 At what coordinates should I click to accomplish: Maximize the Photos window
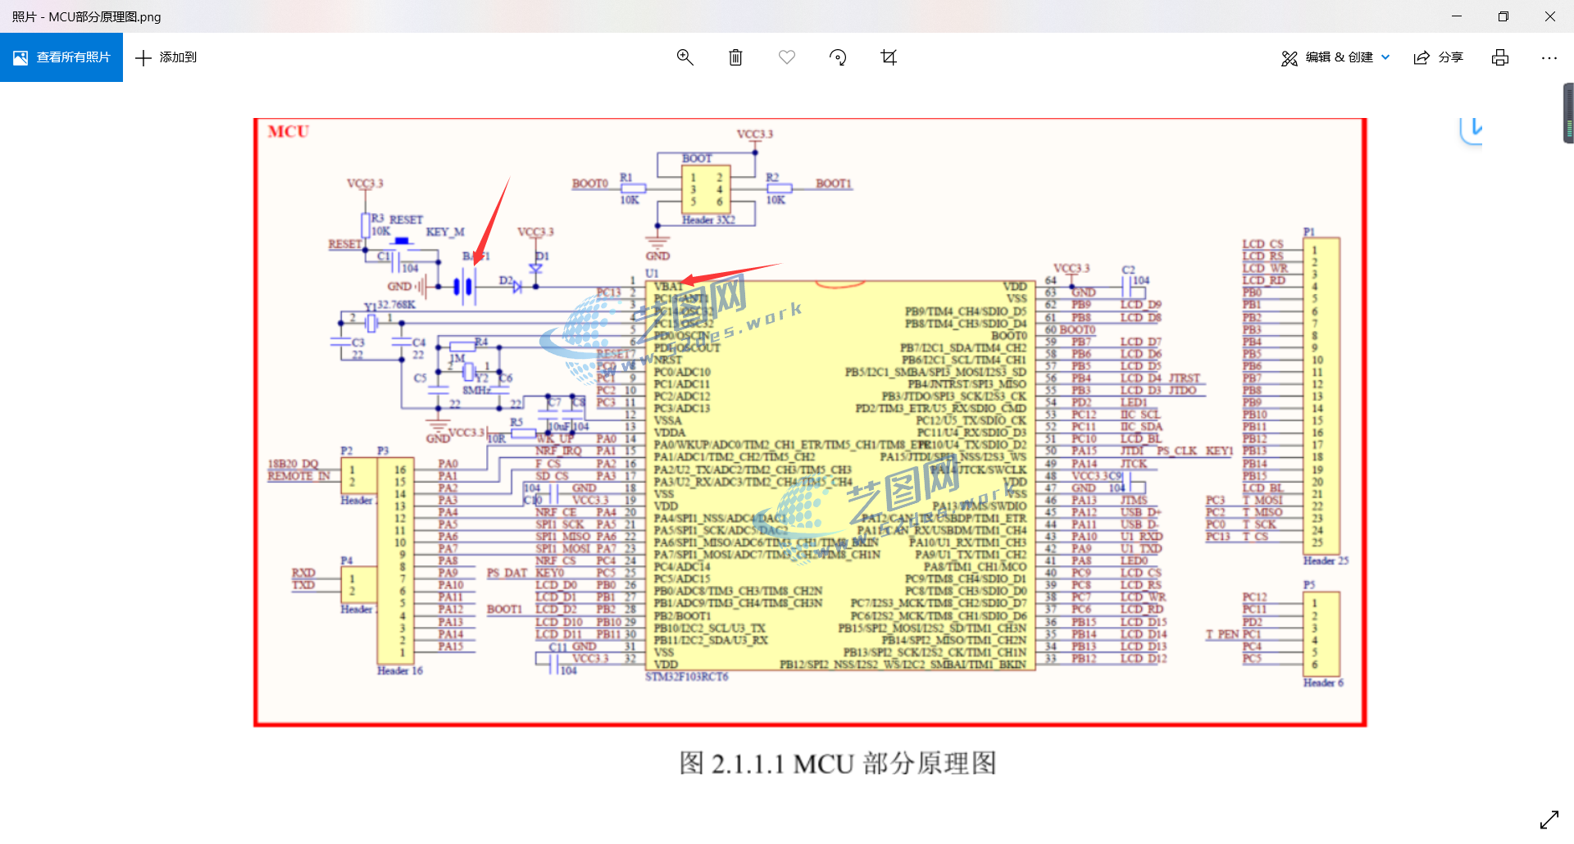(1503, 16)
